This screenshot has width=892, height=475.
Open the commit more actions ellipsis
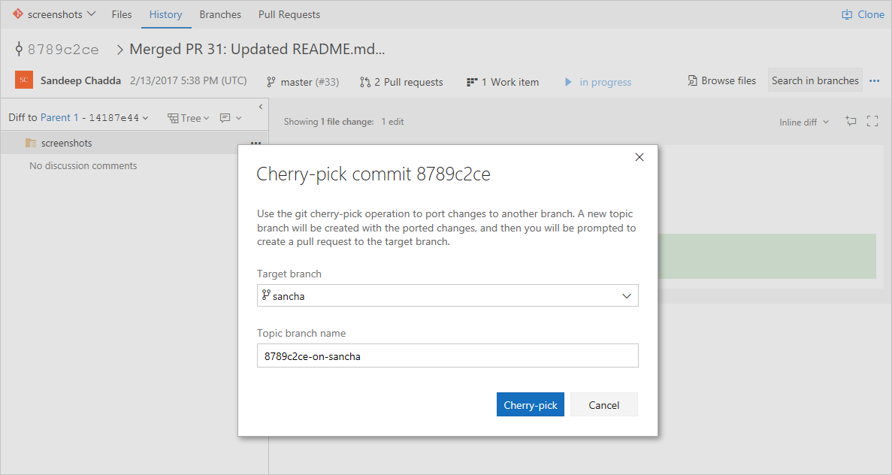[x=875, y=80]
